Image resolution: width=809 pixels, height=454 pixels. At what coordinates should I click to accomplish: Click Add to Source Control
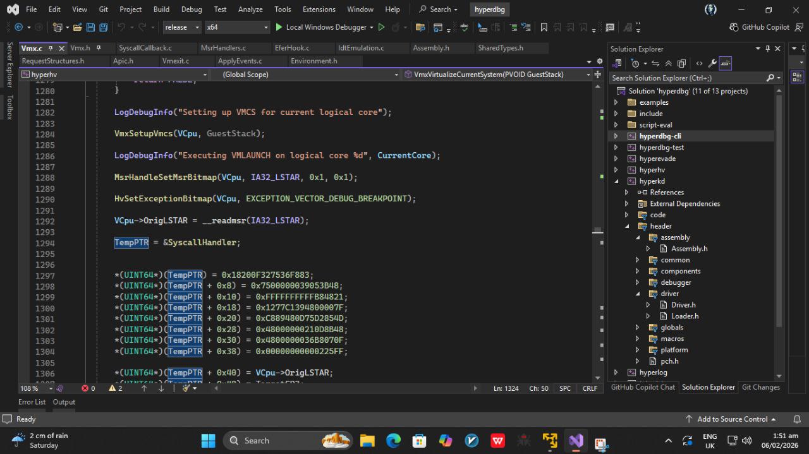coord(731,419)
